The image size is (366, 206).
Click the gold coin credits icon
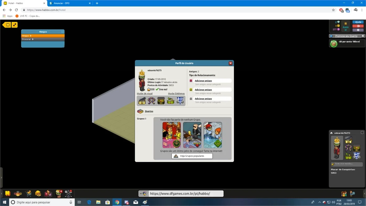pos(338,26)
